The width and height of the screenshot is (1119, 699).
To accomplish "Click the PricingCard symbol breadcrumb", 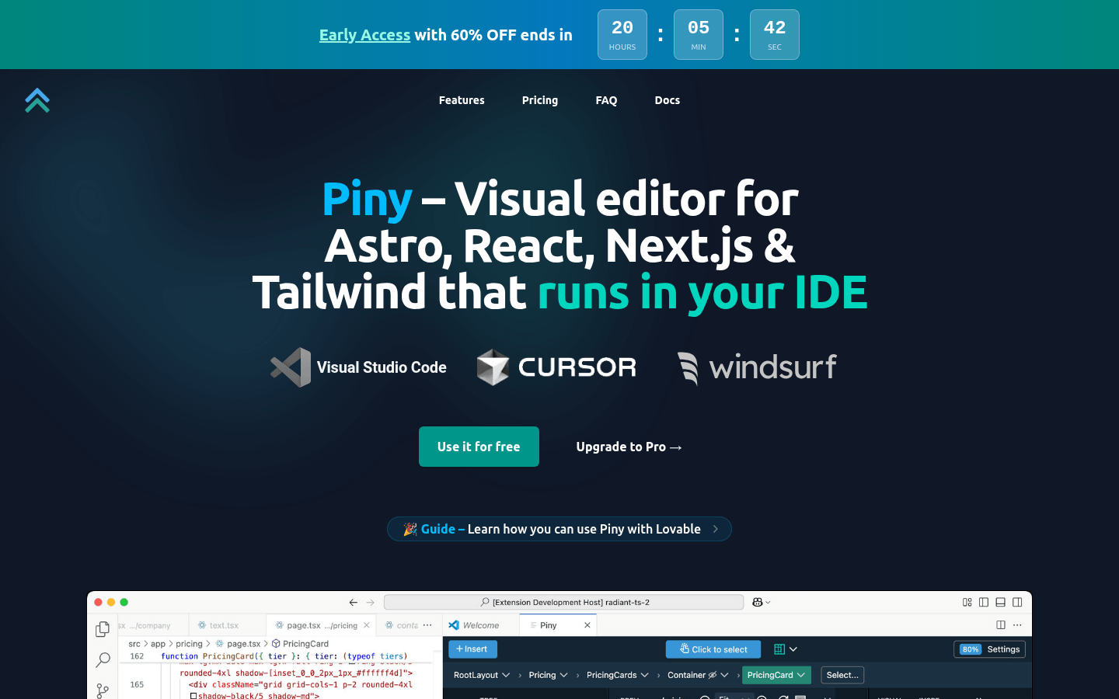I will pyautogui.click(x=300, y=644).
